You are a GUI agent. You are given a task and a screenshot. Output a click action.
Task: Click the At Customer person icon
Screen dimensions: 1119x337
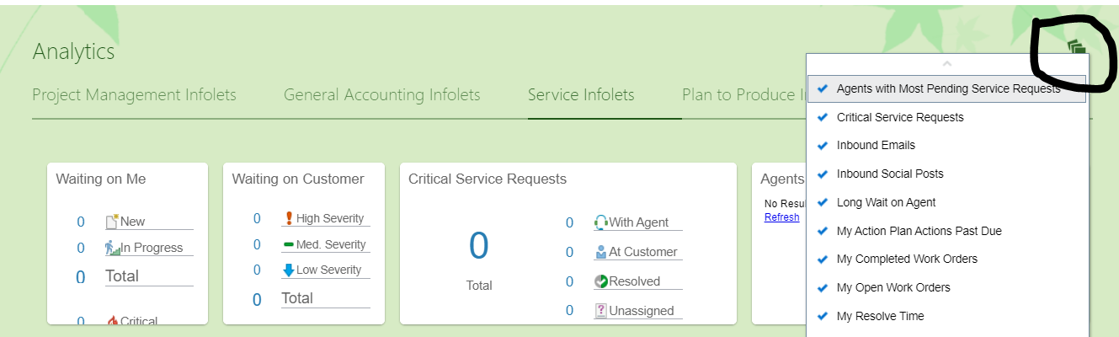(601, 252)
